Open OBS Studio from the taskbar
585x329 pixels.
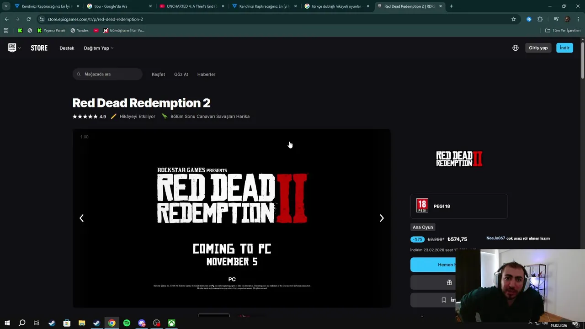[x=157, y=323]
